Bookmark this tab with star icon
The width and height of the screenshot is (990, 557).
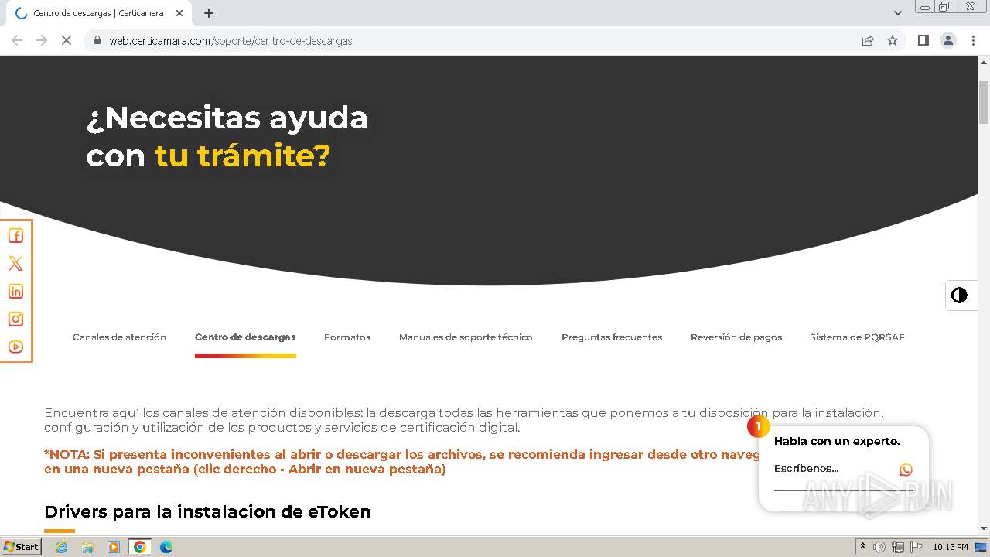(x=893, y=40)
